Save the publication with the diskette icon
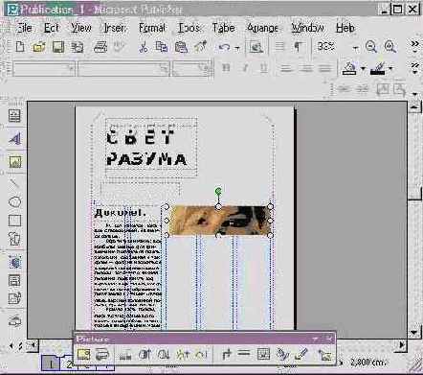The height and width of the screenshot is (375, 423). coord(58,47)
